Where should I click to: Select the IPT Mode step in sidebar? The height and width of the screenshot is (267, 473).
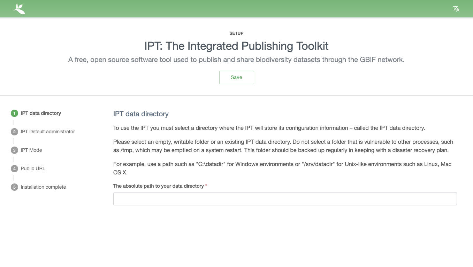click(x=31, y=150)
